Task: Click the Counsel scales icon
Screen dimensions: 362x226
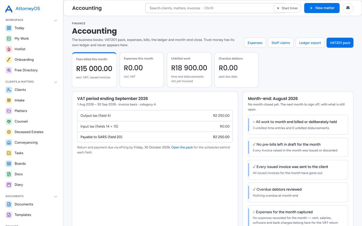Action: (9, 121)
